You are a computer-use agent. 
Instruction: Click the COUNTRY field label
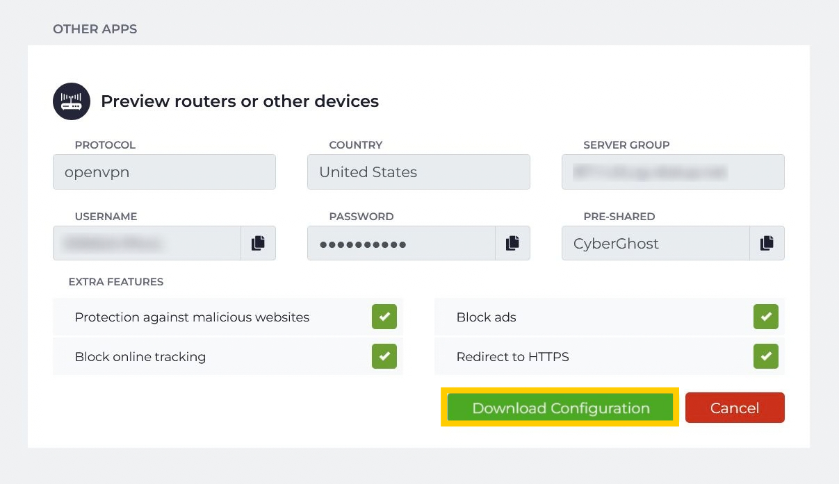356,145
